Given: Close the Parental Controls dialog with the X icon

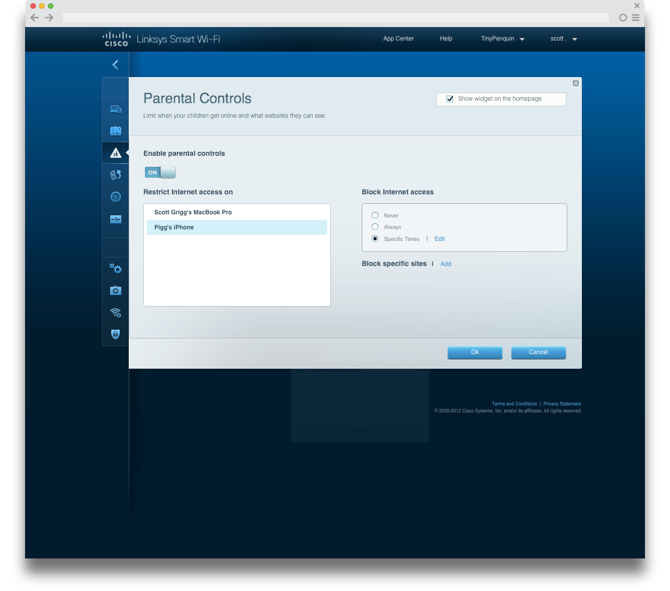Looking at the screenshot, I should coord(576,83).
